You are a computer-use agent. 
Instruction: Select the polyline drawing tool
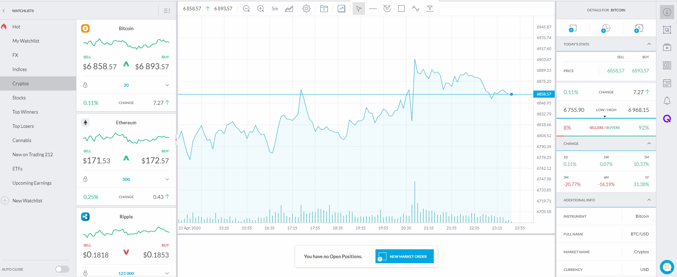[416, 9]
